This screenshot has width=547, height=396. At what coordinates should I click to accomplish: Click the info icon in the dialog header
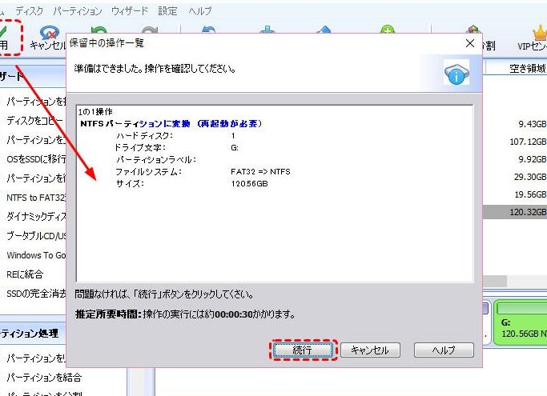tap(456, 74)
